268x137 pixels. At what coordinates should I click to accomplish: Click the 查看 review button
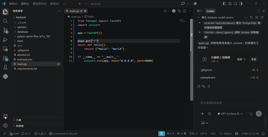254,59
